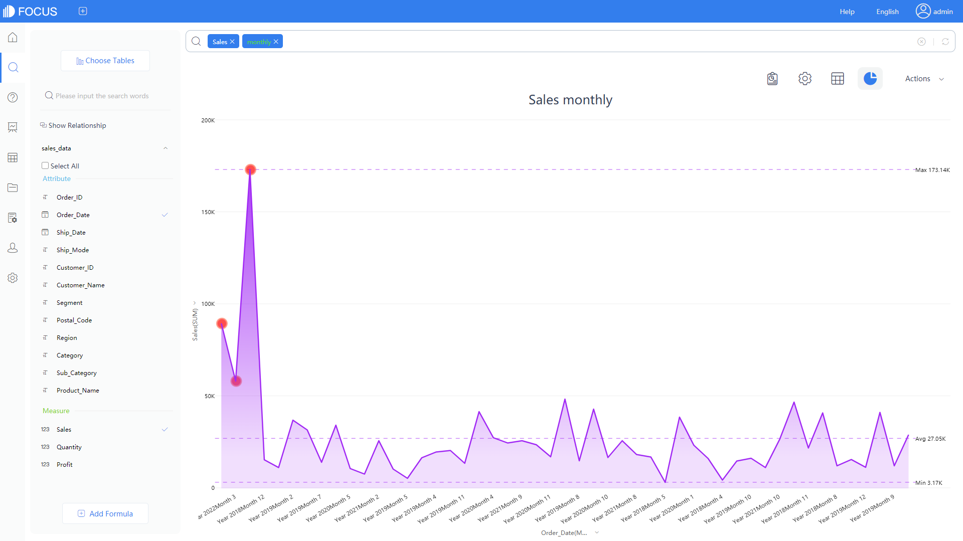Expand the Sales(SUM) axis chevron
963x541 pixels.
(x=195, y=303)
